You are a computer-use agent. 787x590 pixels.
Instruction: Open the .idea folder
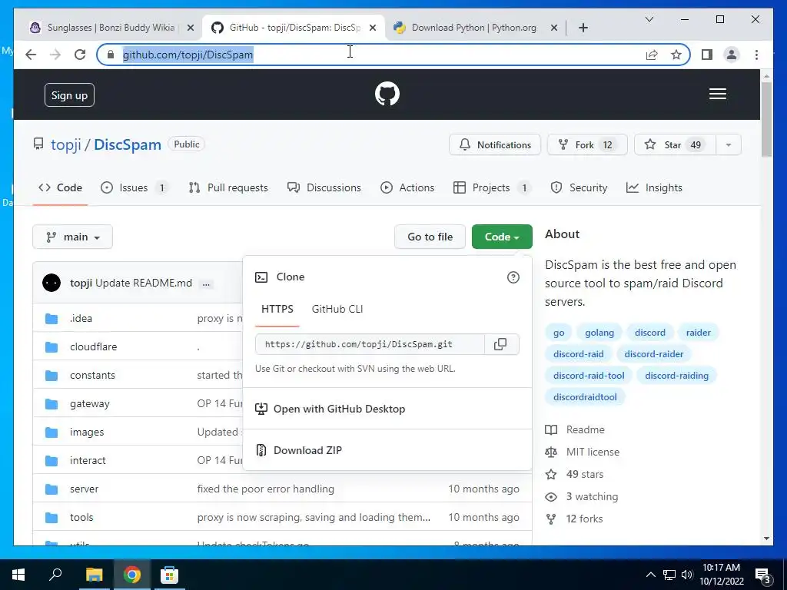[81, 318]
